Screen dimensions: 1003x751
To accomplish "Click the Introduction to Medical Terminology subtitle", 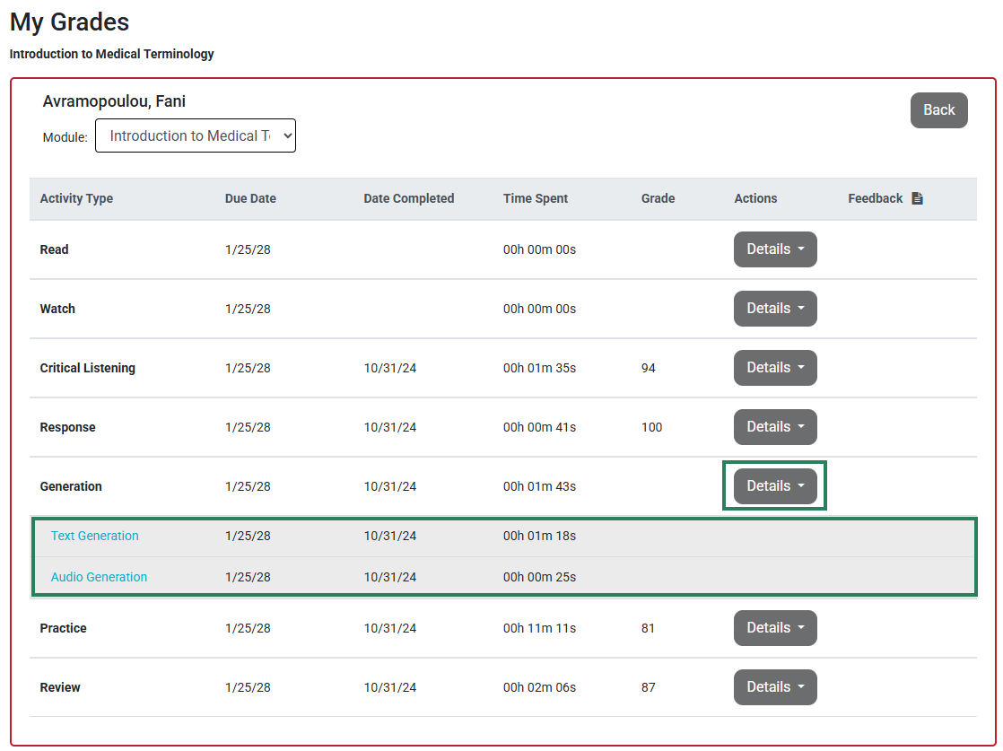I will point(111,54).
